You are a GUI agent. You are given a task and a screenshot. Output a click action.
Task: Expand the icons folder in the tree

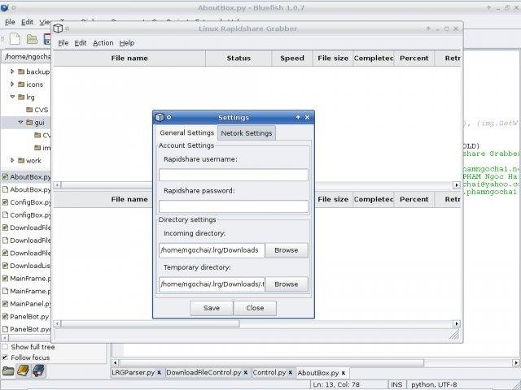(x=12, y=84)
